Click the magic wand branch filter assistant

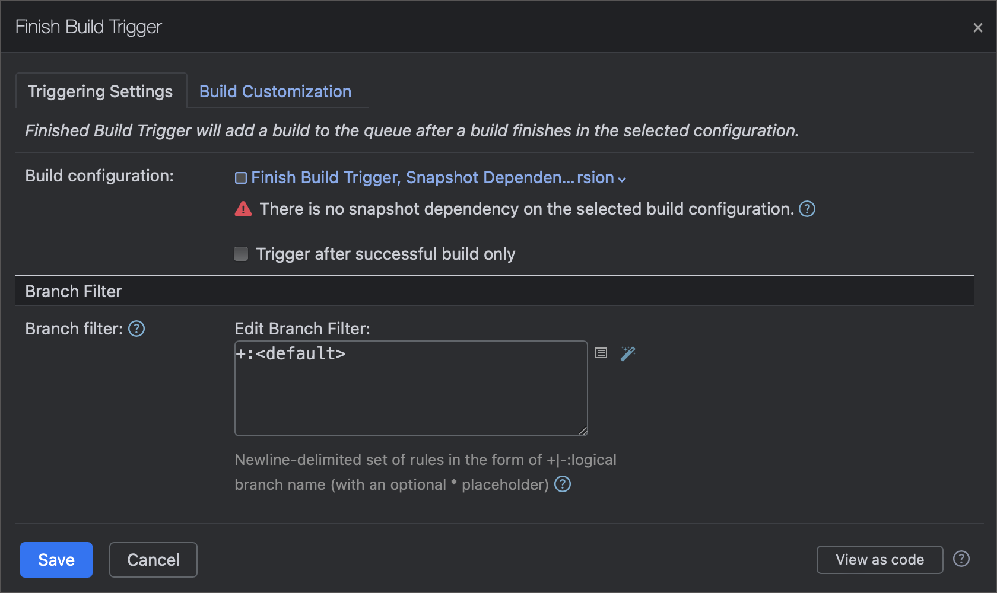(627, 353)
